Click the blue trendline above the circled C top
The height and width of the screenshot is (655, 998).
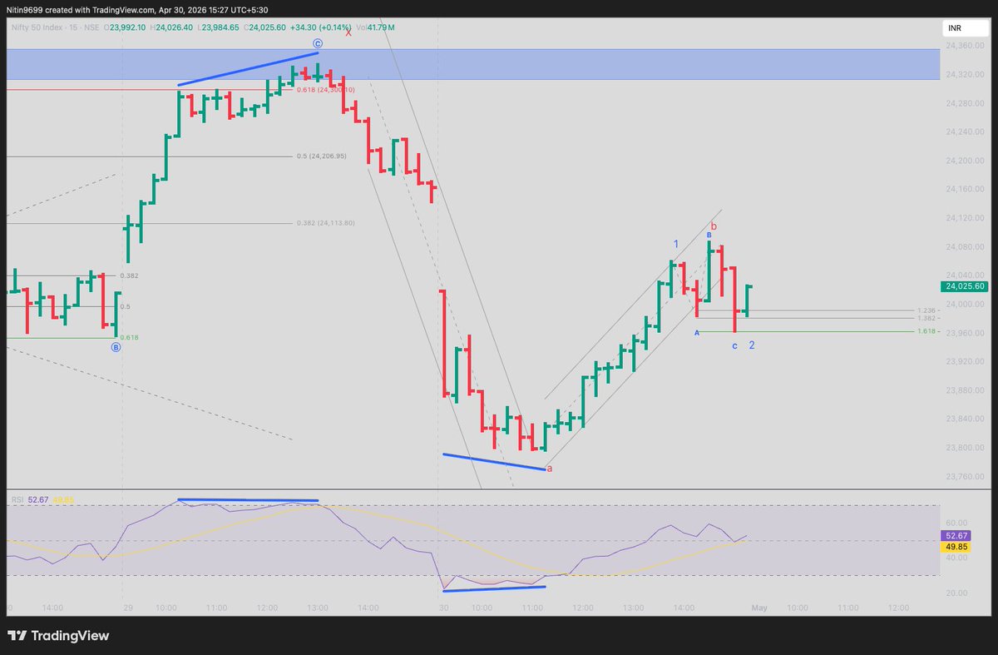[x=248, y=69]
